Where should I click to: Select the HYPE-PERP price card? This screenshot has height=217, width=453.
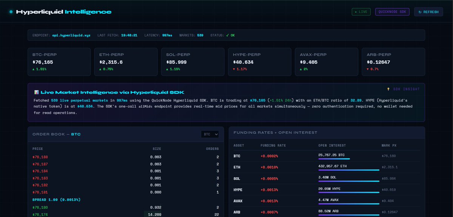click(259, 62)
